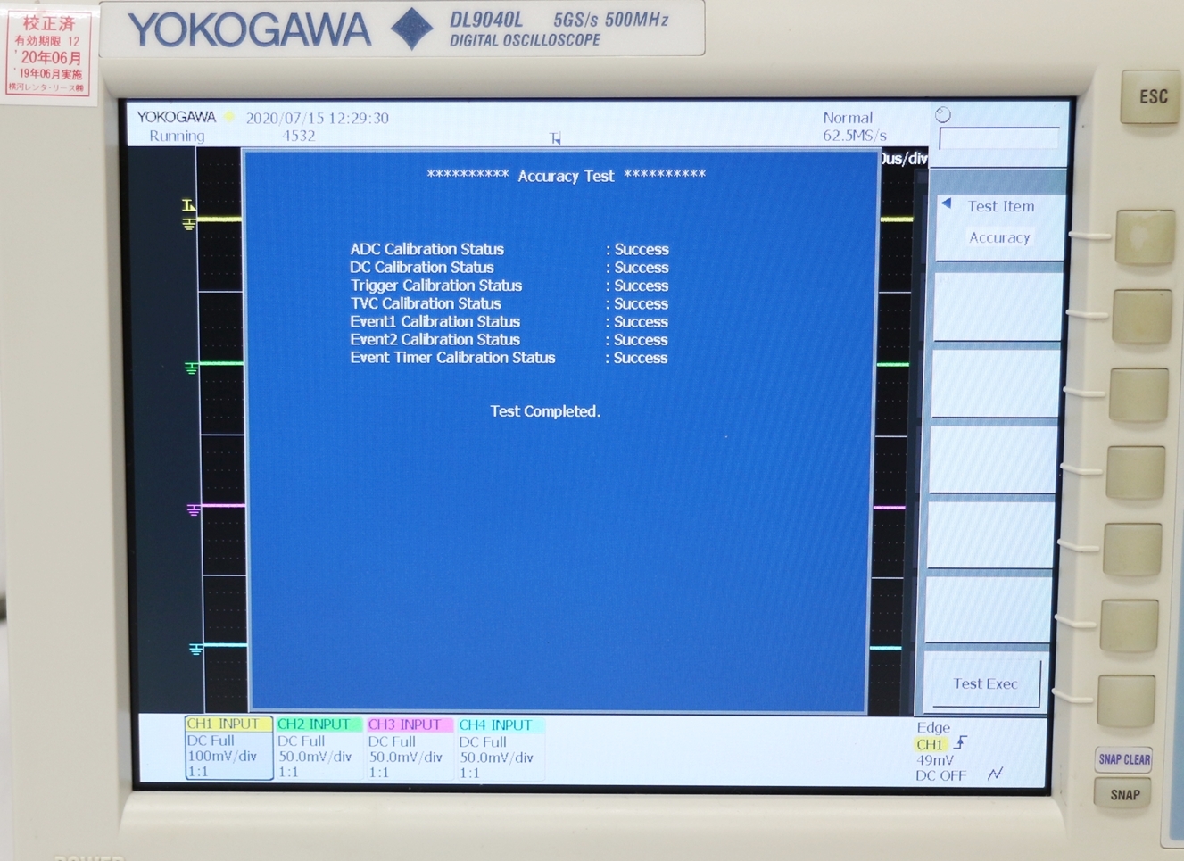Select the CH2 INPUT channel label
Viewport: 1184px width, 861px height.
(319, 724)
